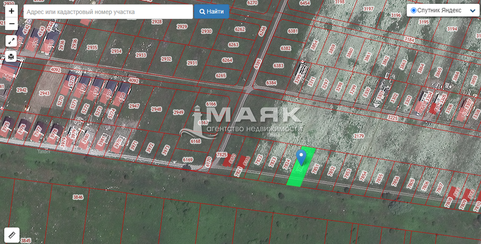Toggle fullscreen map view
The width and height of the screenshot is (481, 244).
pyautogui.click(x=12, y=41)
